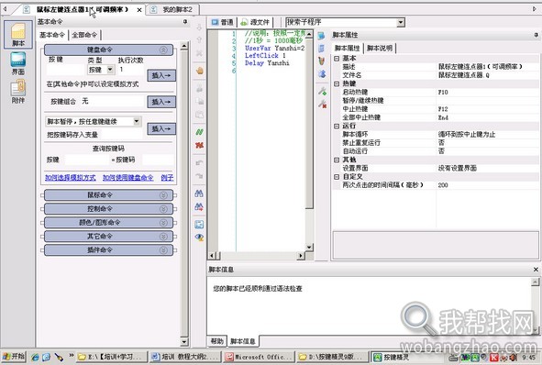Click 插入 button next to 执行次数
This screenshot has width=542, height=365.
point(161,75)
